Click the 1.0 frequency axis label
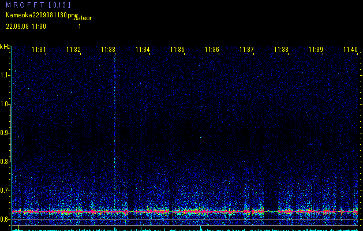 point(5,104)
